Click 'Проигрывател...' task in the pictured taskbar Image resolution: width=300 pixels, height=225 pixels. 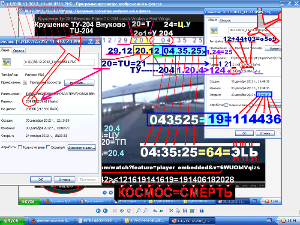point(94,201)
